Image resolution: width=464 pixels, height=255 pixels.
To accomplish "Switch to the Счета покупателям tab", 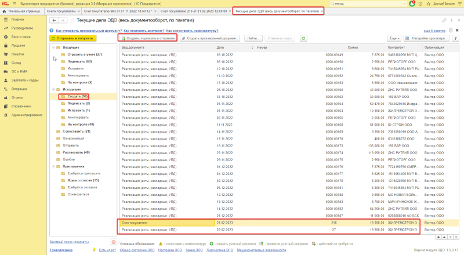I will [x=61, y=11].
